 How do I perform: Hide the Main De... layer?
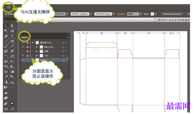(x=23, y=47)
